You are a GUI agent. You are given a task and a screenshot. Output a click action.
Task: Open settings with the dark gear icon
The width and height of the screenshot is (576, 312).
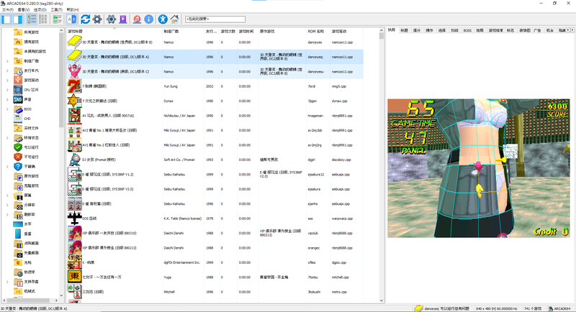click(97, 19)
